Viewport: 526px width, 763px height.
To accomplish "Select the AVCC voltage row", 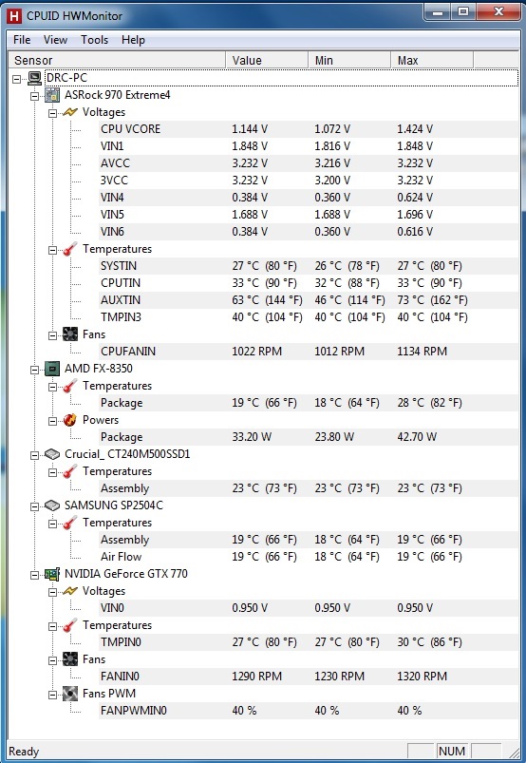I will tap(309, 163).
